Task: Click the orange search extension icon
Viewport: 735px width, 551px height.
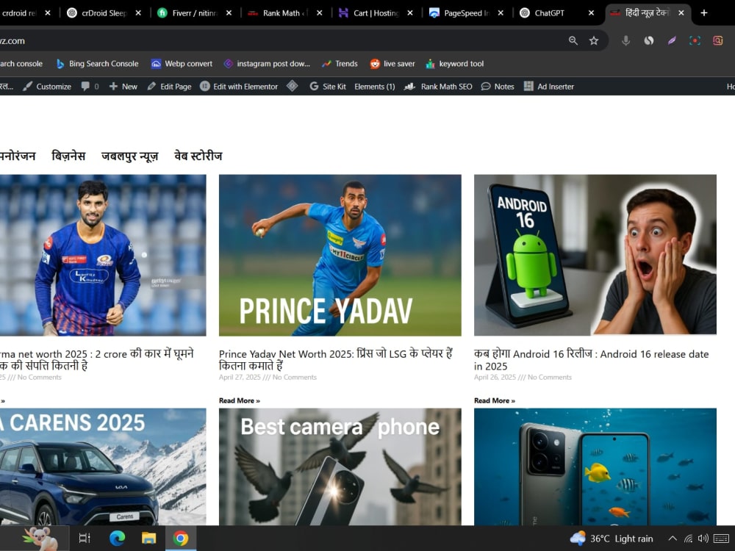Action: [717, 40]
